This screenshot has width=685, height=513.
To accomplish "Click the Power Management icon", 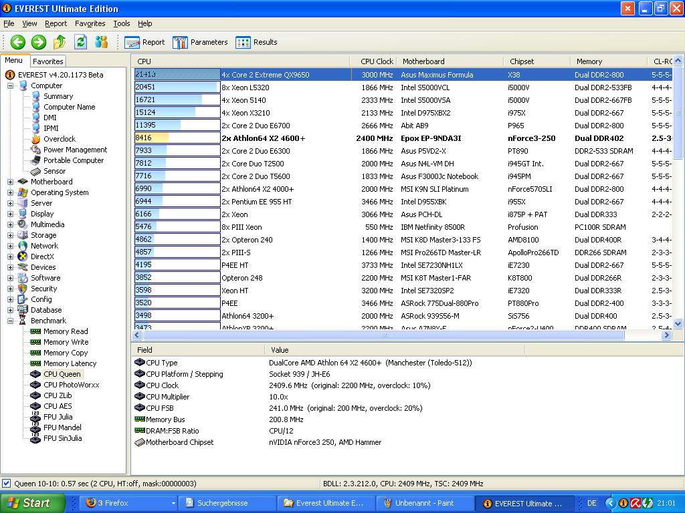I will point(36,150).
